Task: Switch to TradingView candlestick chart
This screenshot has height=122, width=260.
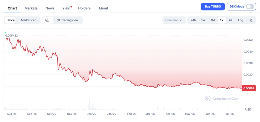Action: (67, 20)
